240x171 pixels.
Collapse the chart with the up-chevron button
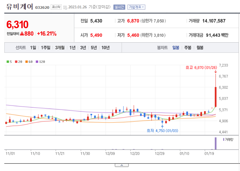click(122, 165)
